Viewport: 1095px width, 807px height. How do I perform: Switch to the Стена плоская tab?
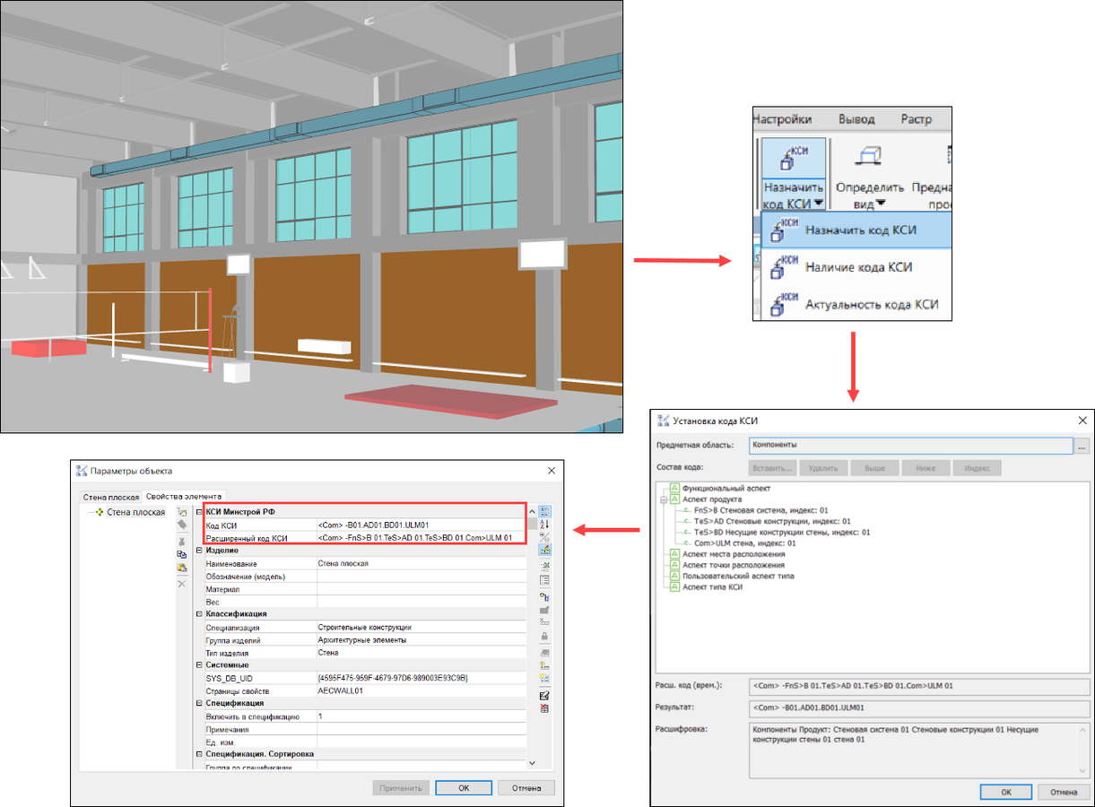point(111,496)
